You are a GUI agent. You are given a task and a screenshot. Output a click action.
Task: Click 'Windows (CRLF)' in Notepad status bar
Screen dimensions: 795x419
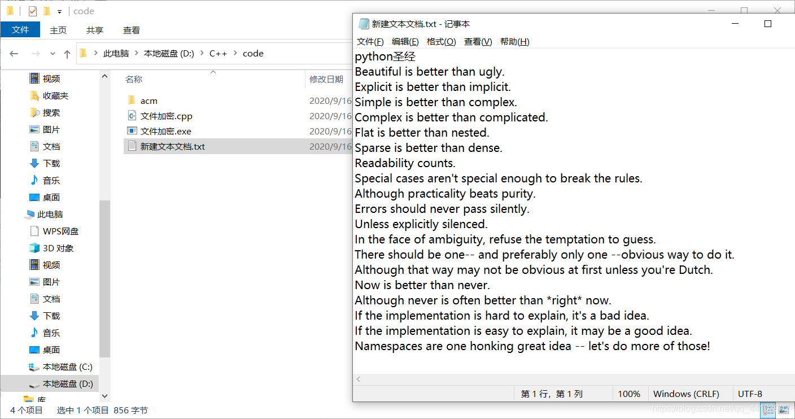(686, 394)
